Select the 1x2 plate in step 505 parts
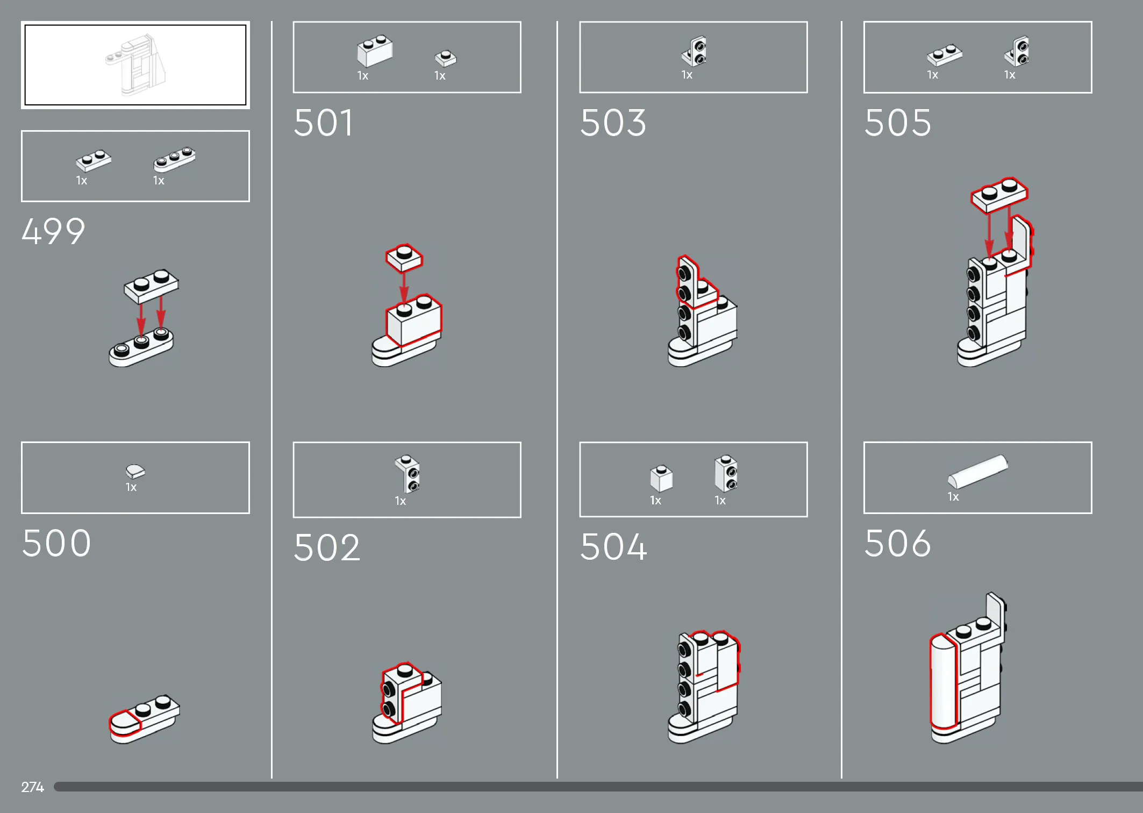This screenshot has height=813, width=1143. pyautogui.click(x=945, y=55)
